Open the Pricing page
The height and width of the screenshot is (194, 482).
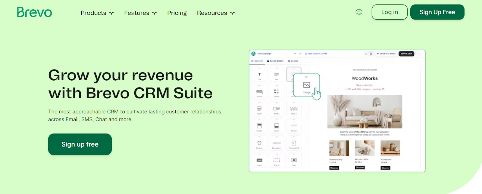point(177,13)
